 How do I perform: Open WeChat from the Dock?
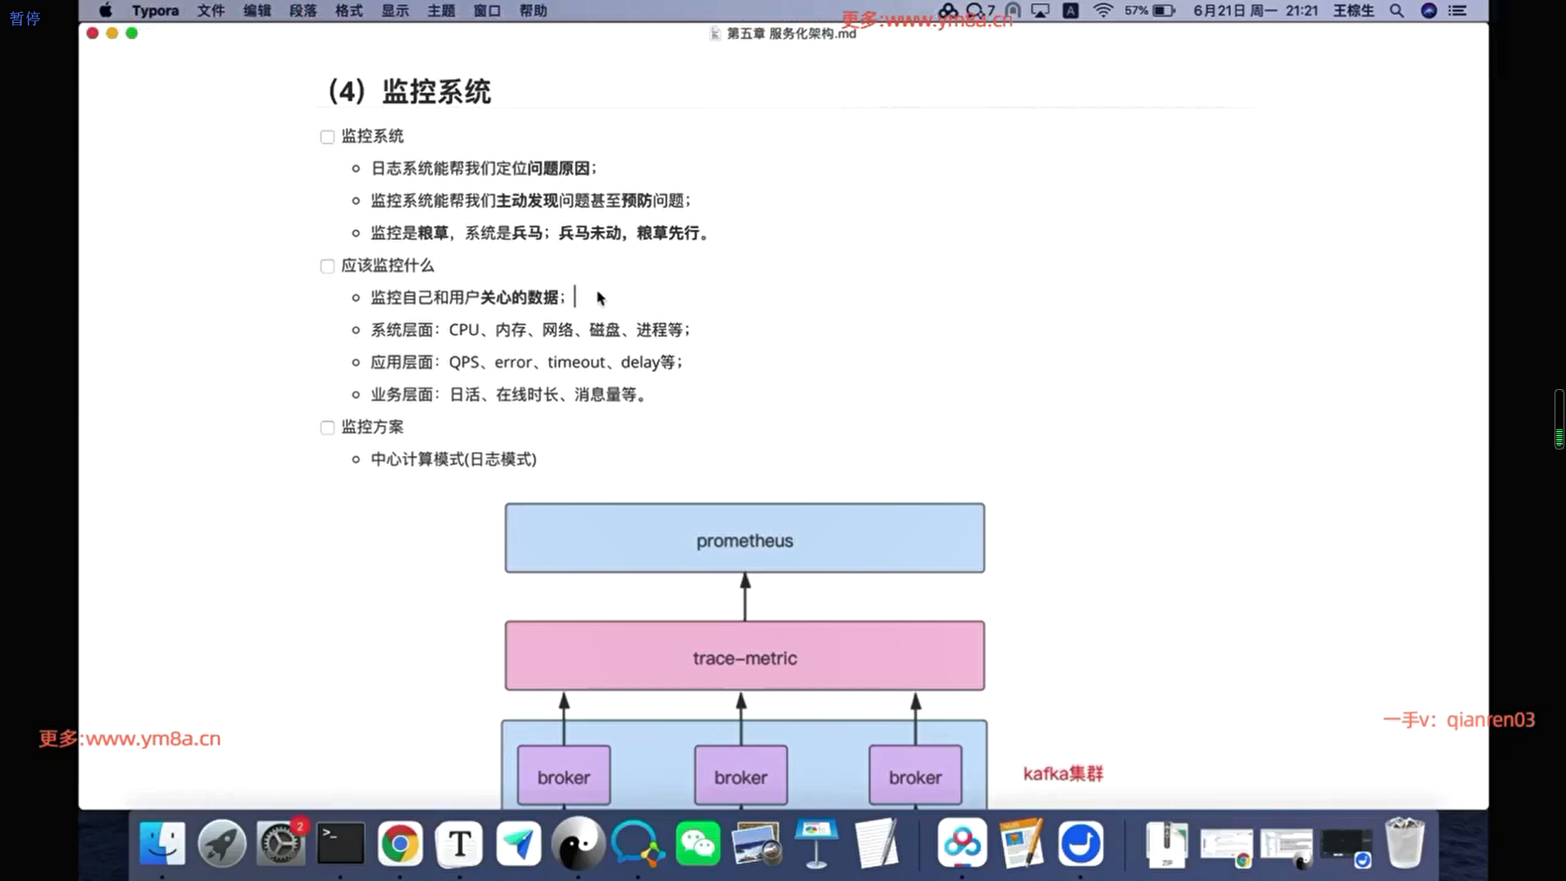pyautogui.click(x=698, y=844)
